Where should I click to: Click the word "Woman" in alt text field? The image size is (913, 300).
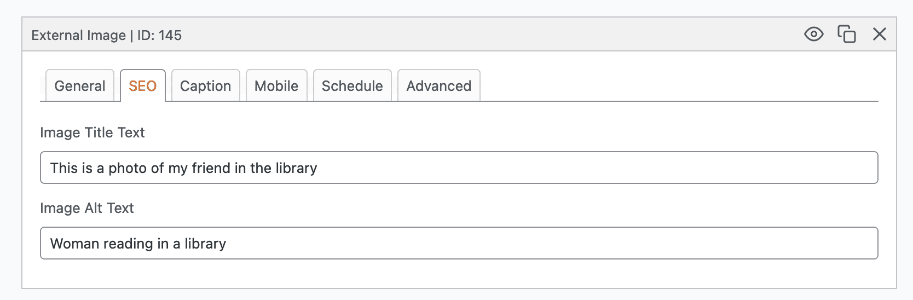pyautogui.click(x=74, y=244)
